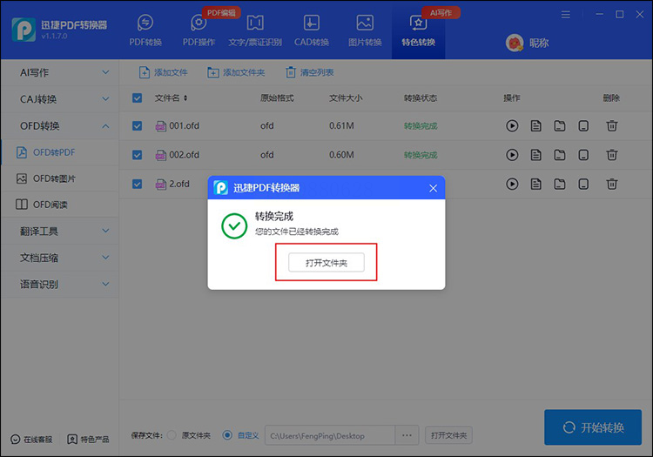Click the 0.60M file size cell
The width and height of the screenshot is (653, 457).
pos(341,155)
